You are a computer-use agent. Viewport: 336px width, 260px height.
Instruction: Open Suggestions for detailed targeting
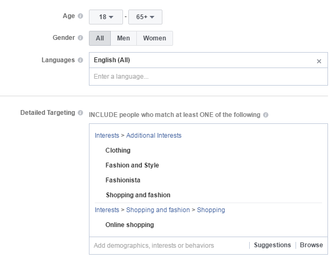coord(272,245)
